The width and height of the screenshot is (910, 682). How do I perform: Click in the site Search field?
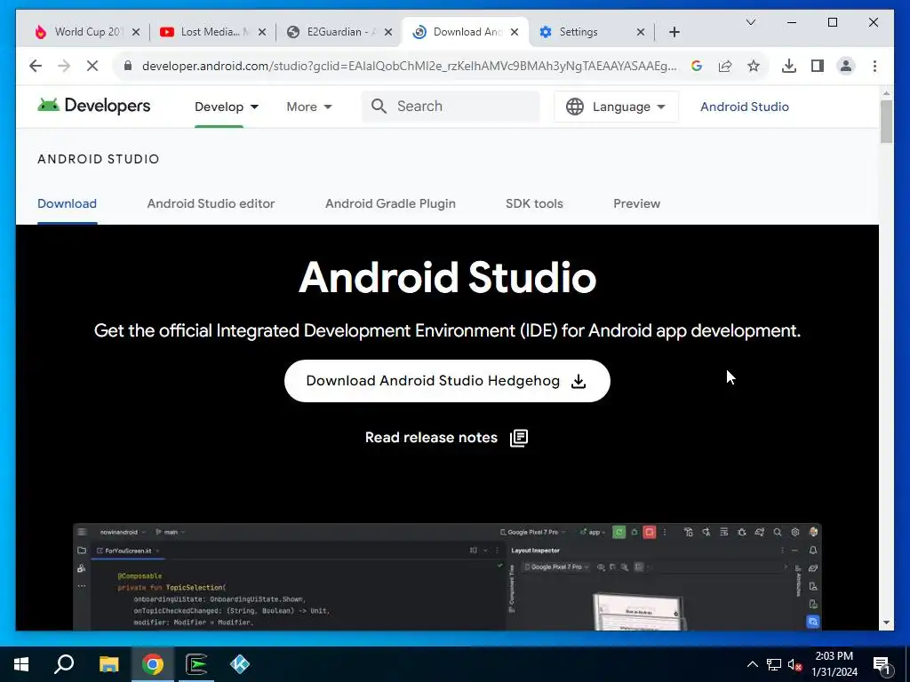[x=451, y=107]
